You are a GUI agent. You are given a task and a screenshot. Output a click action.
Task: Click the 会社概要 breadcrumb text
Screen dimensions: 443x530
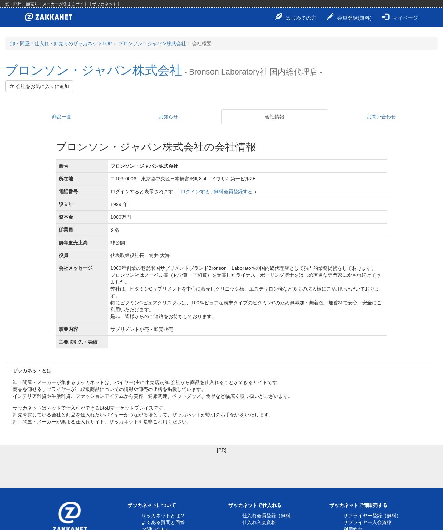tap(202, 43)
